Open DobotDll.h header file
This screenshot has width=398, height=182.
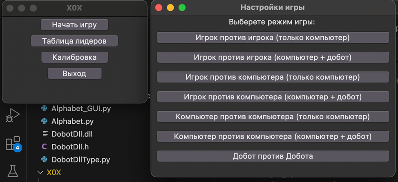[70, 147]
